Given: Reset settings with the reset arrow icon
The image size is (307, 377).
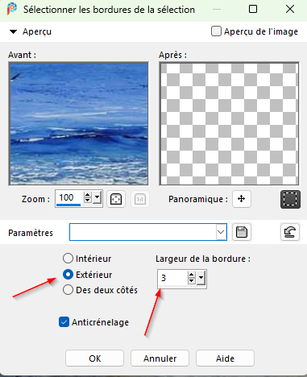Looking at the screenshot, I should tap(290, 232).
